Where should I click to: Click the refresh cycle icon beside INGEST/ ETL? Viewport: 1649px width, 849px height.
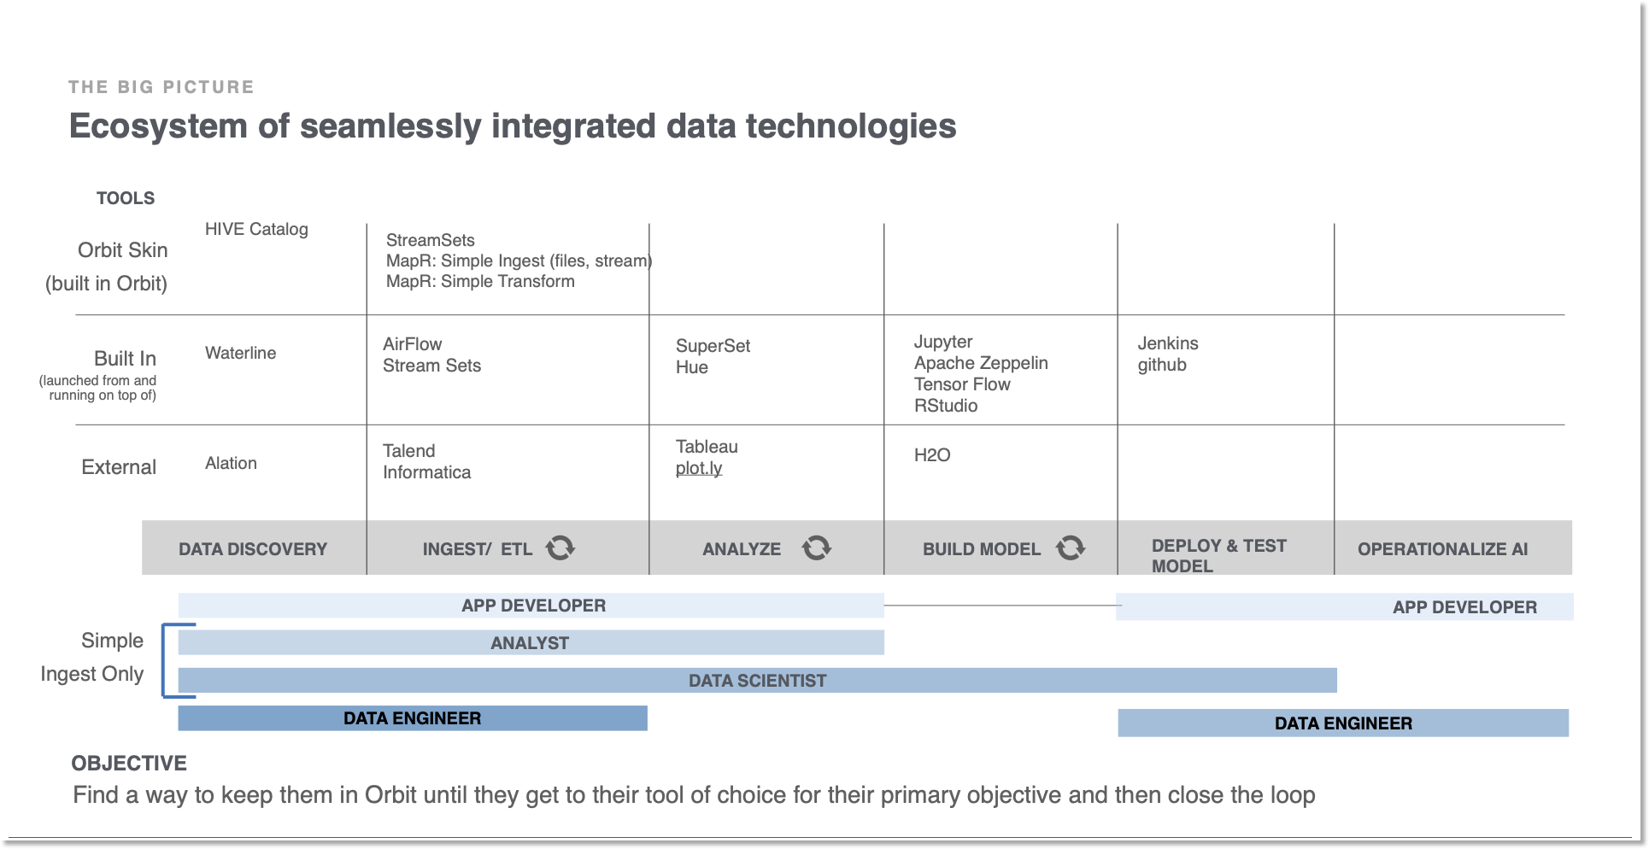[560, 547]
